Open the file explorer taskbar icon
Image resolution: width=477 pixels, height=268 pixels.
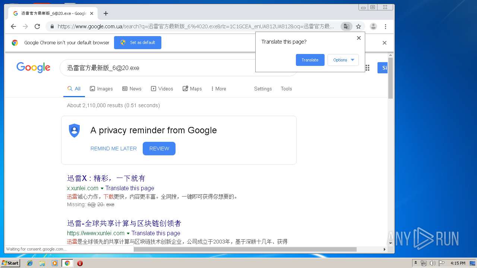pyautogui.click(x=42, y=263)
